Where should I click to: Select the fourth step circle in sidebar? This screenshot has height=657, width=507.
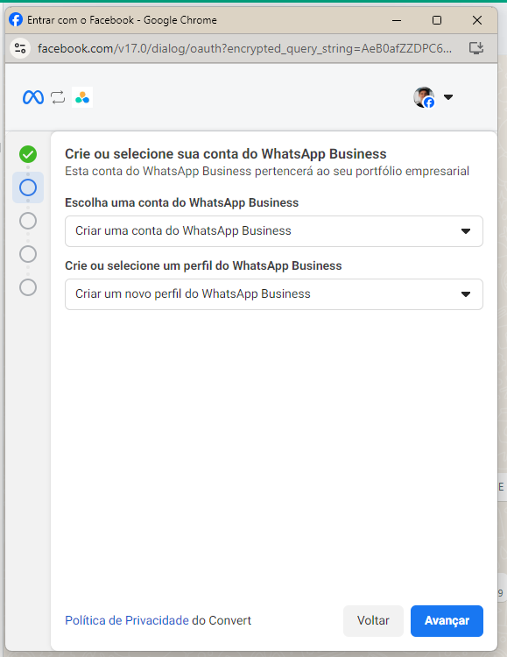click(x=28, y=254)
